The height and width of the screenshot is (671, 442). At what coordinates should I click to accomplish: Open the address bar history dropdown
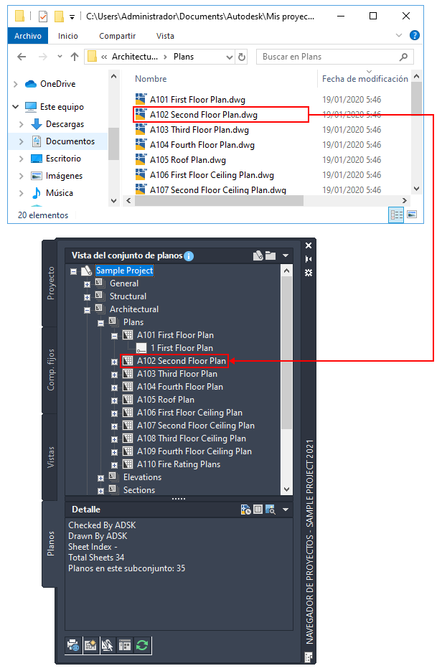click(230, 57)
